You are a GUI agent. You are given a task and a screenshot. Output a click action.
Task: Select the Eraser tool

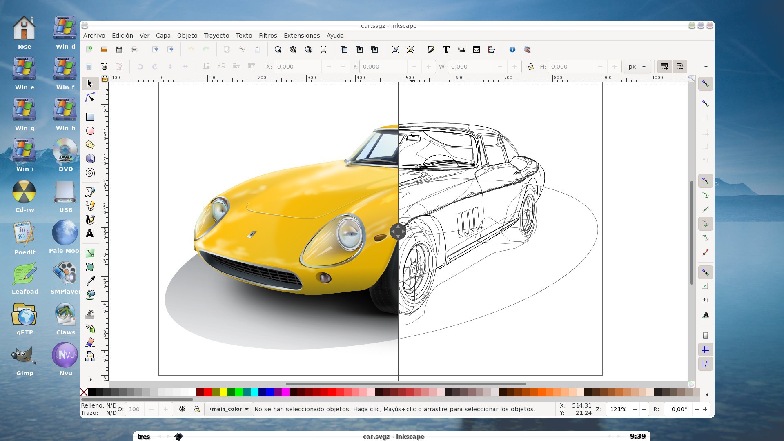point(90,342)
